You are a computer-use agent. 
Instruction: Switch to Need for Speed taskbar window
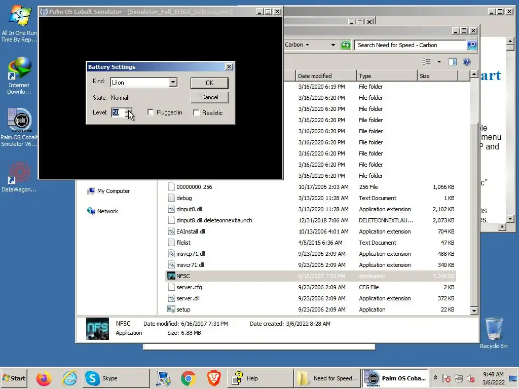[x=327, y=378]
